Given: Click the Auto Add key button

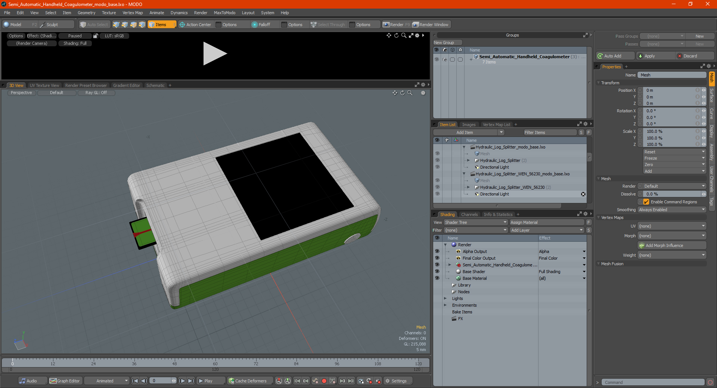Looking at the screenshot, I should point(615,56).
